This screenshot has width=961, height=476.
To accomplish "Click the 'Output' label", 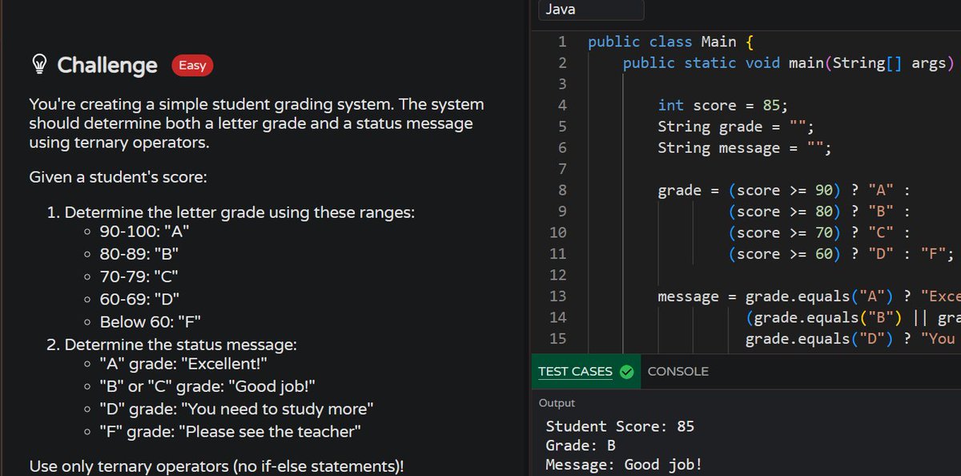I will click(557, 403).
